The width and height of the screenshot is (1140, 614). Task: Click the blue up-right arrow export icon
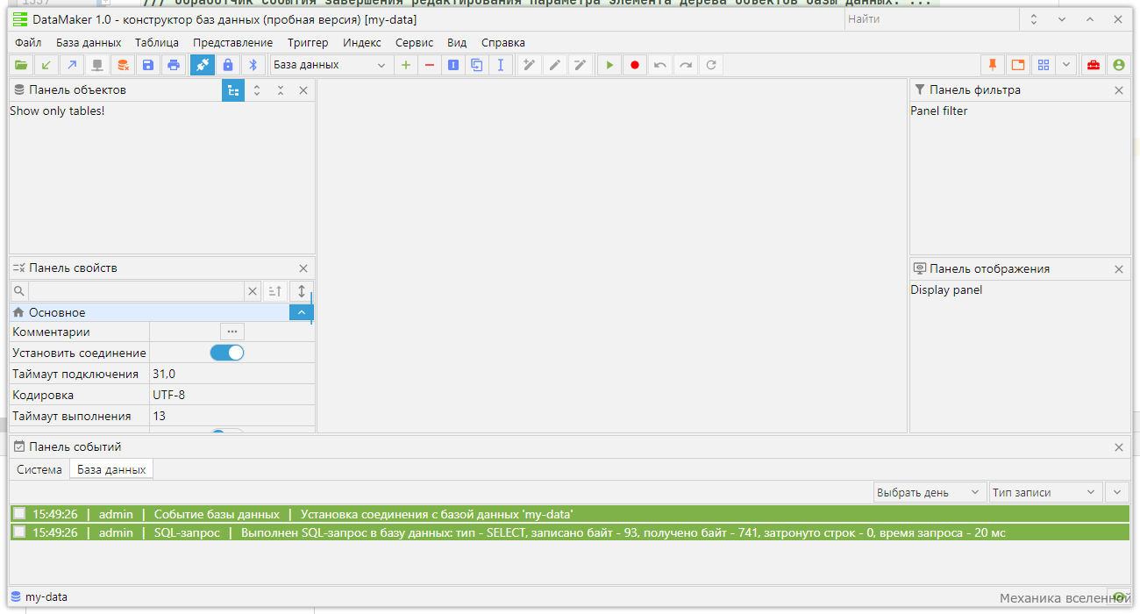pos(72,65)
